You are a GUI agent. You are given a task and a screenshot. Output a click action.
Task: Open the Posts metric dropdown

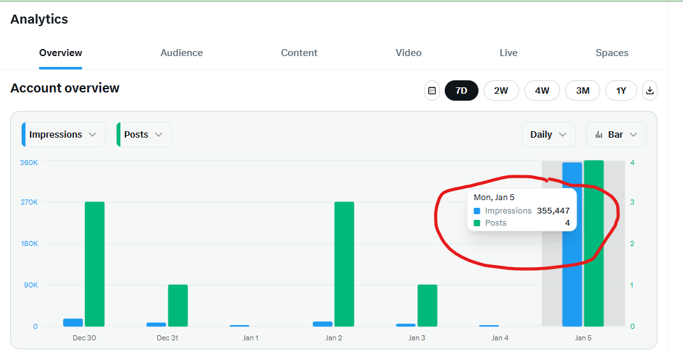coord(144,134)
